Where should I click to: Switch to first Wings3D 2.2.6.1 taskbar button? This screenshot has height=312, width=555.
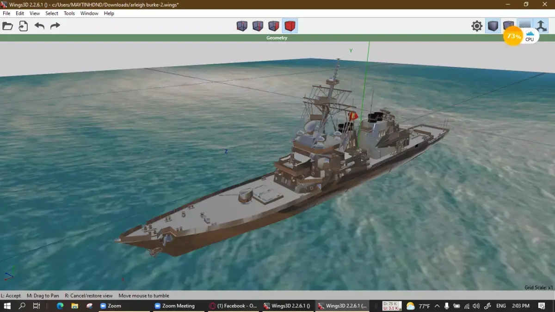pyautogui.click(x=288, y=306)
